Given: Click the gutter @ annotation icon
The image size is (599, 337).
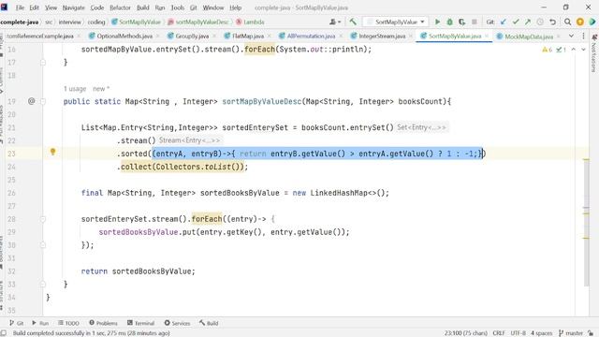Looking at the screenshot, I should [x=31, y=101].
